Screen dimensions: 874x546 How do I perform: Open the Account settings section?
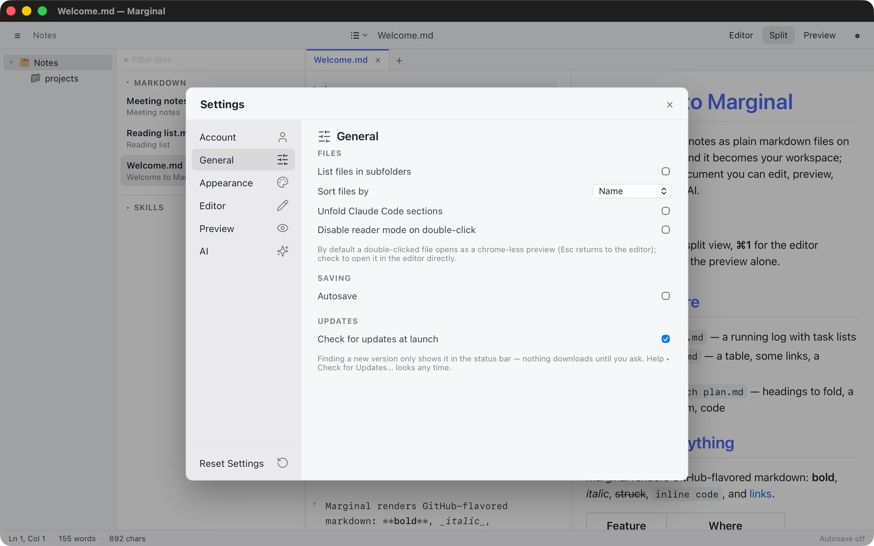(x=243, y=137)
